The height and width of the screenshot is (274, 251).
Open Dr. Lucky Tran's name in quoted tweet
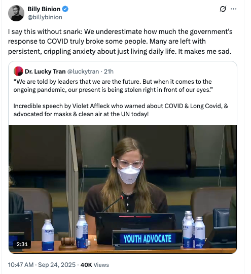[x=45, y=72]
